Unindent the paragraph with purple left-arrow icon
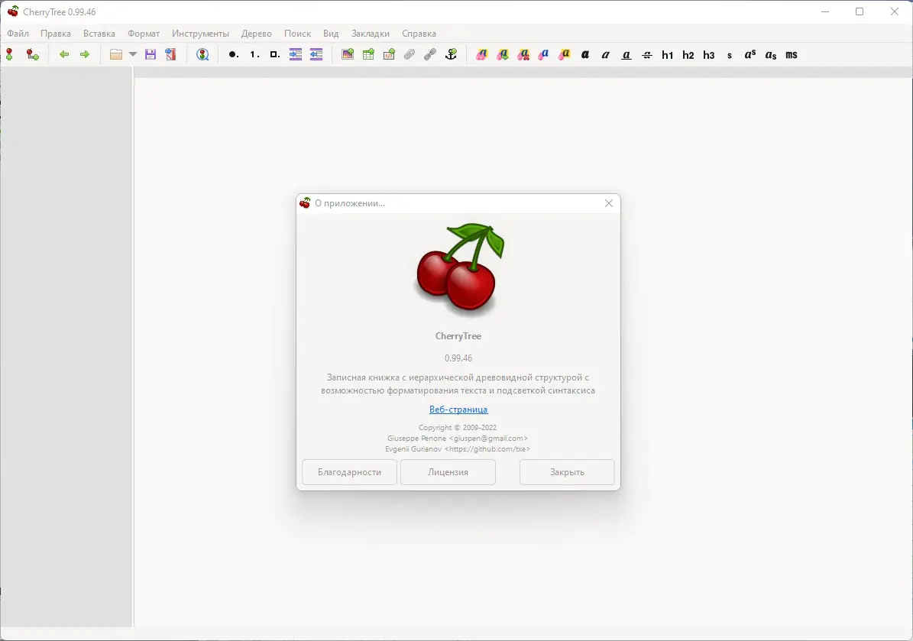The height and width of the screenshot is (641, 913). pyautogui.click(x=316, y=55)
